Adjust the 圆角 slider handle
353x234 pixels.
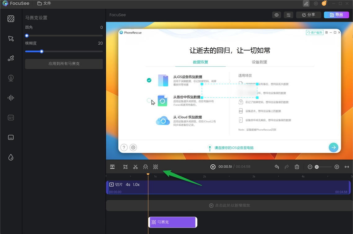point(27,36)
